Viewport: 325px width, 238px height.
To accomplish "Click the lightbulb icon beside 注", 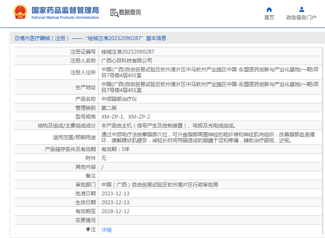I will (x=88, y=229).
